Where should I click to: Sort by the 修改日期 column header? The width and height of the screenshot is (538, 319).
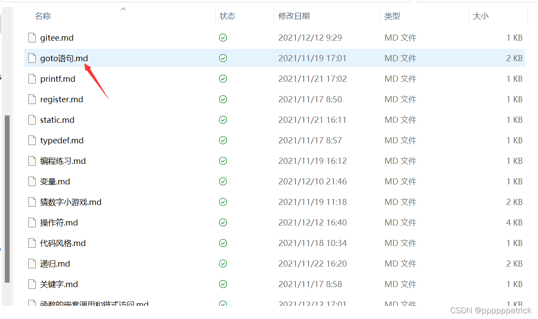point(294,16)
